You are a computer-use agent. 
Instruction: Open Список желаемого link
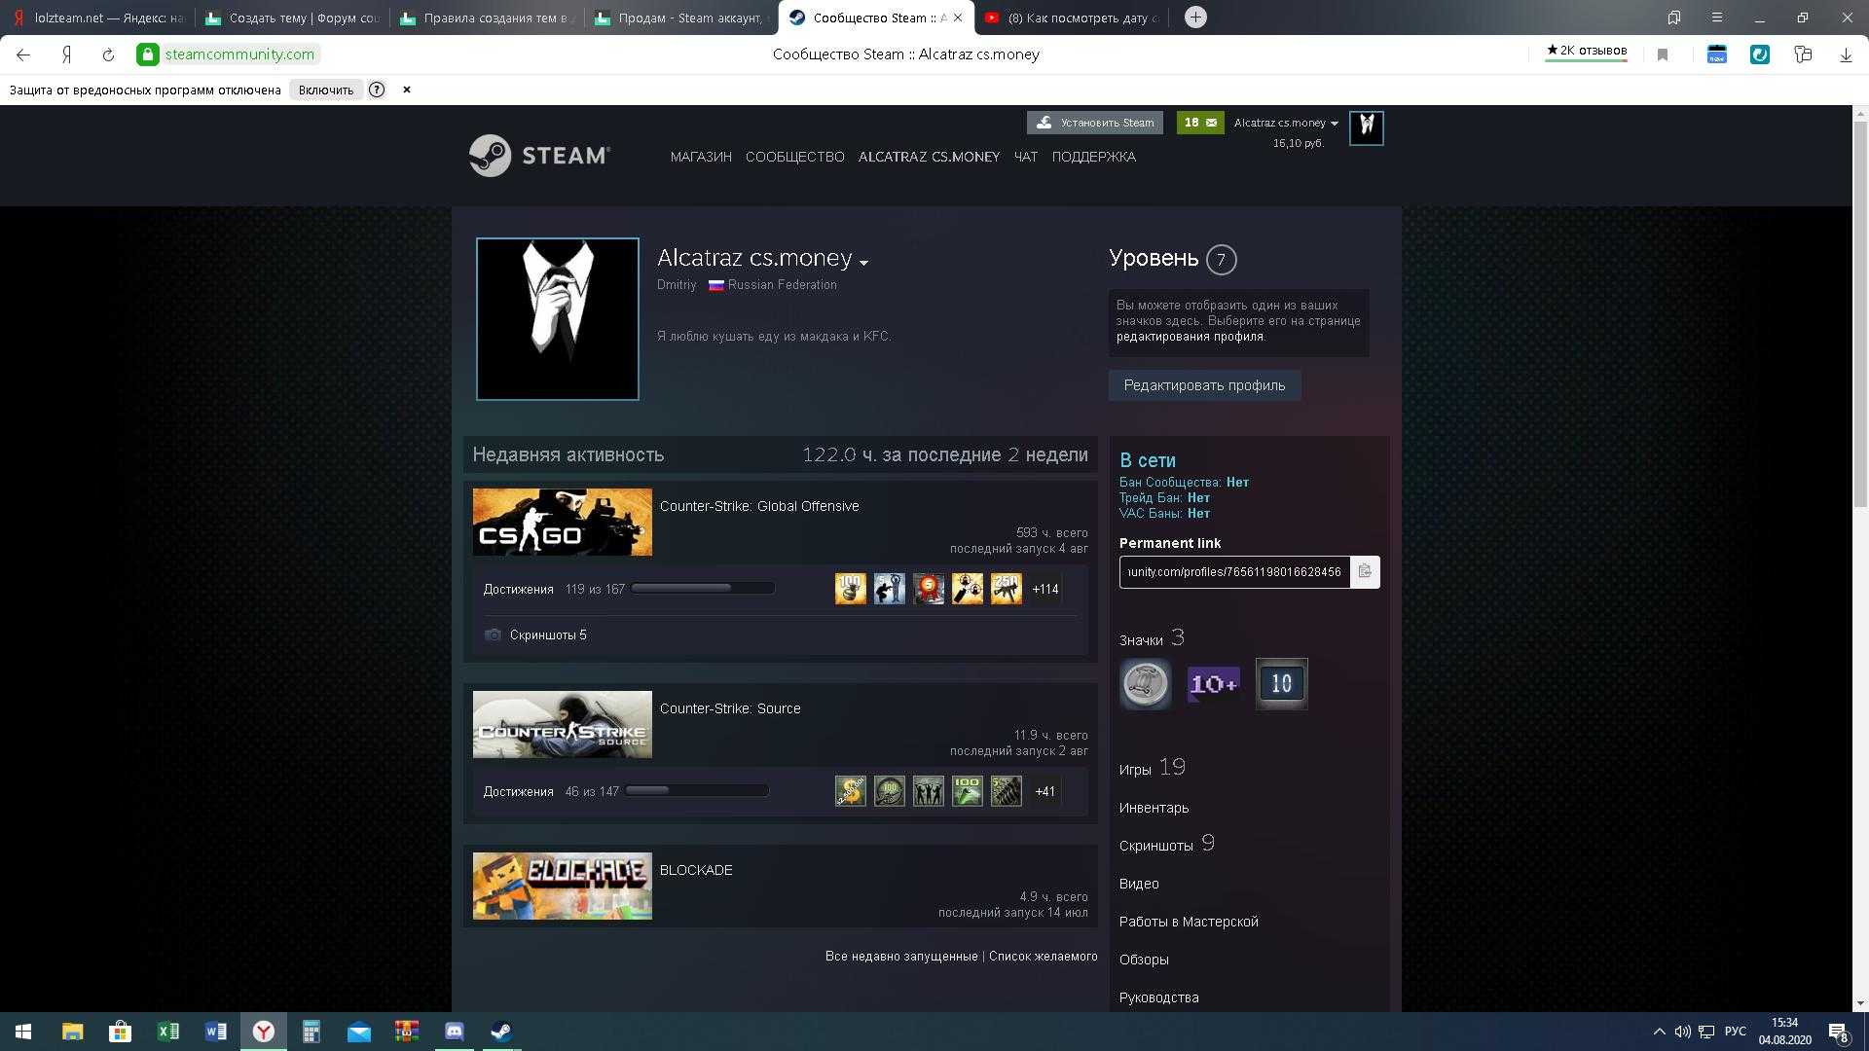coord(1043,957)
